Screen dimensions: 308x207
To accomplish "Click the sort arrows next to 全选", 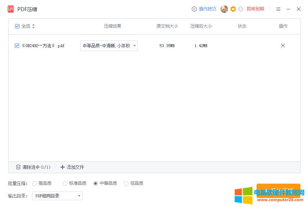I will (33, 26).
